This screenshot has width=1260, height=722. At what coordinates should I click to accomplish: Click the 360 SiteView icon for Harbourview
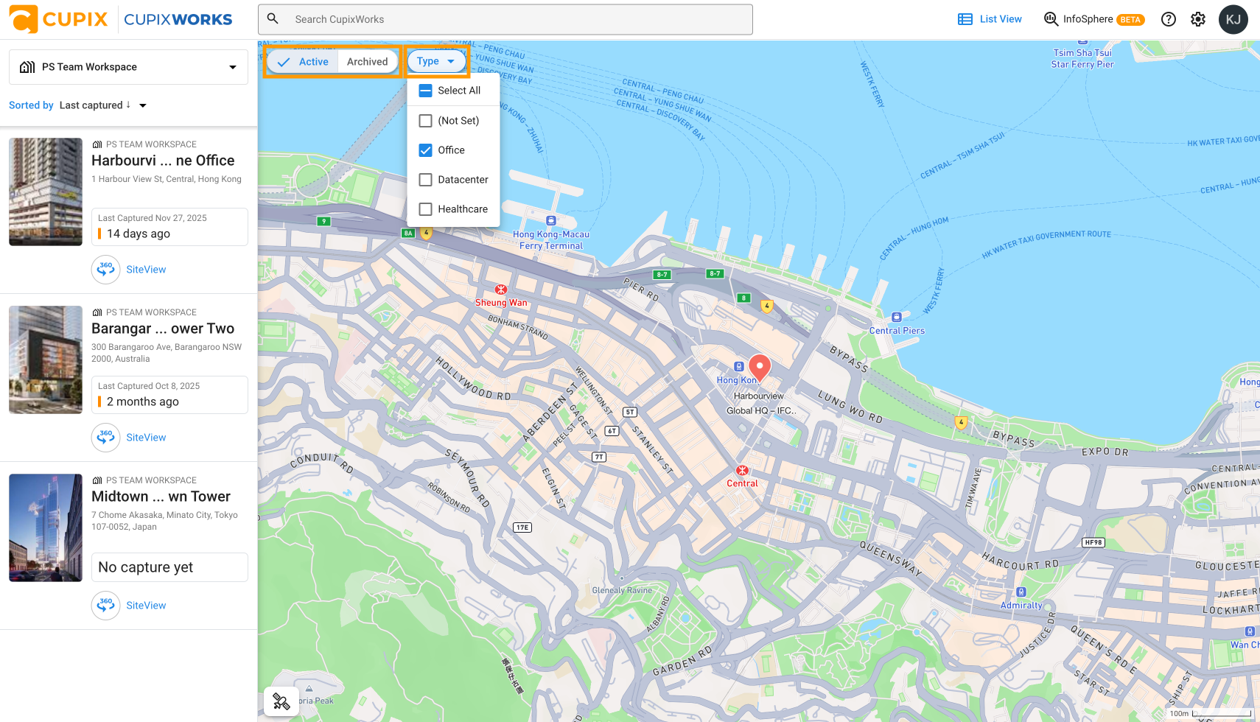106,270
